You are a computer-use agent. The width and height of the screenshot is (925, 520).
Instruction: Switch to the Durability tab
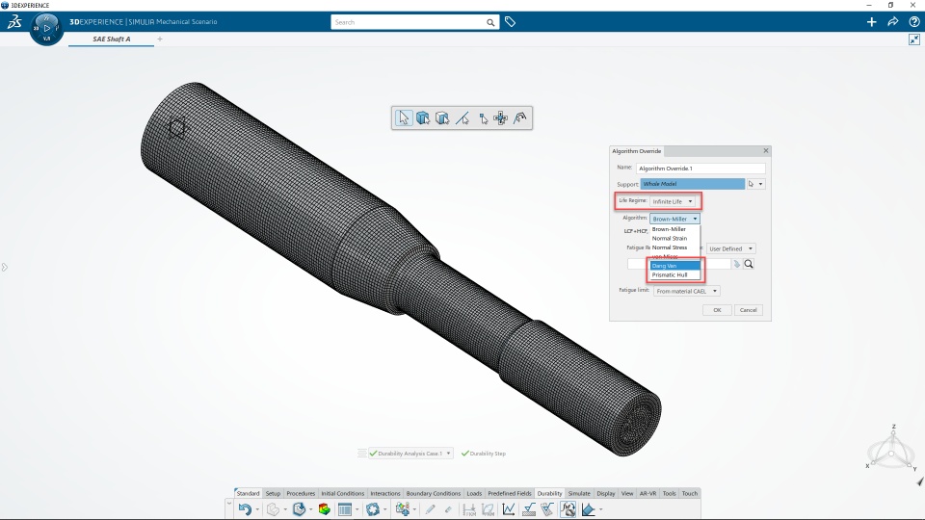point(549,493)
